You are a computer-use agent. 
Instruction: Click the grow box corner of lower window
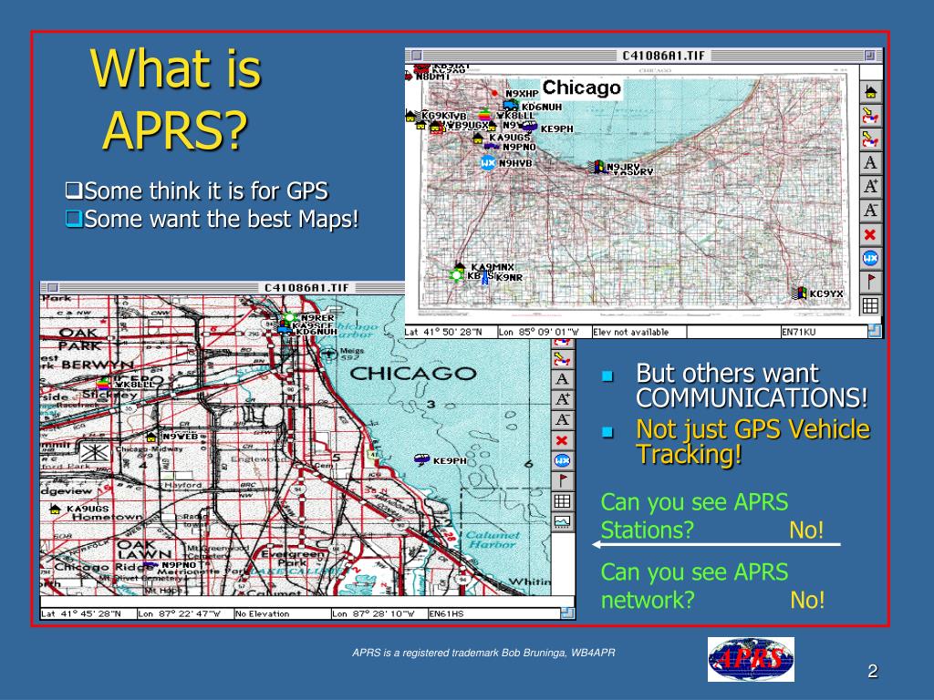(567, 612)
